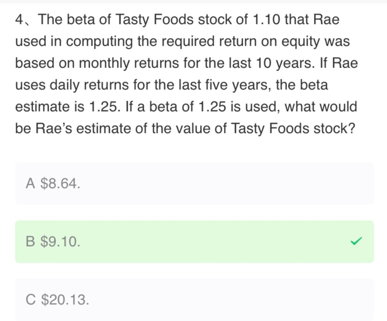Click the letter A label in first option
387x321 pixels.
pyautogui.click(x=30, y=184)
